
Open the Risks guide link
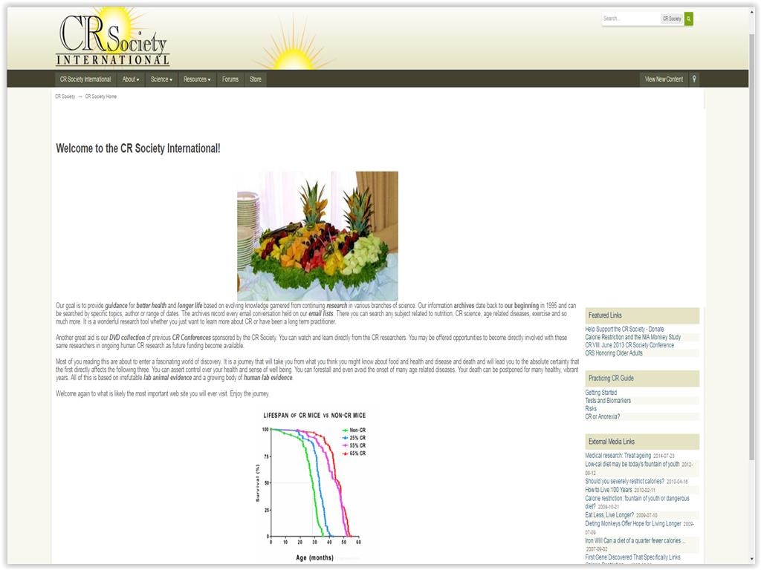pyautogui.click(x=591, y=409)
